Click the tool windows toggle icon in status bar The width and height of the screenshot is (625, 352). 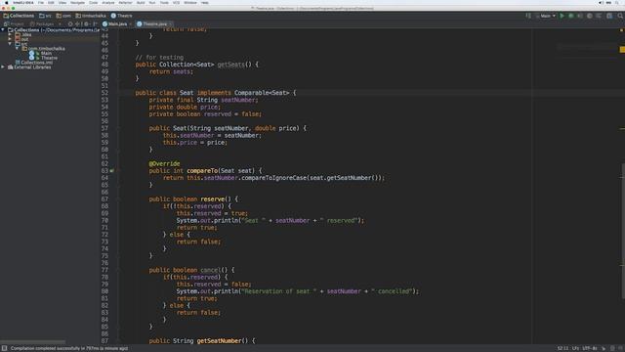point(4,348)
